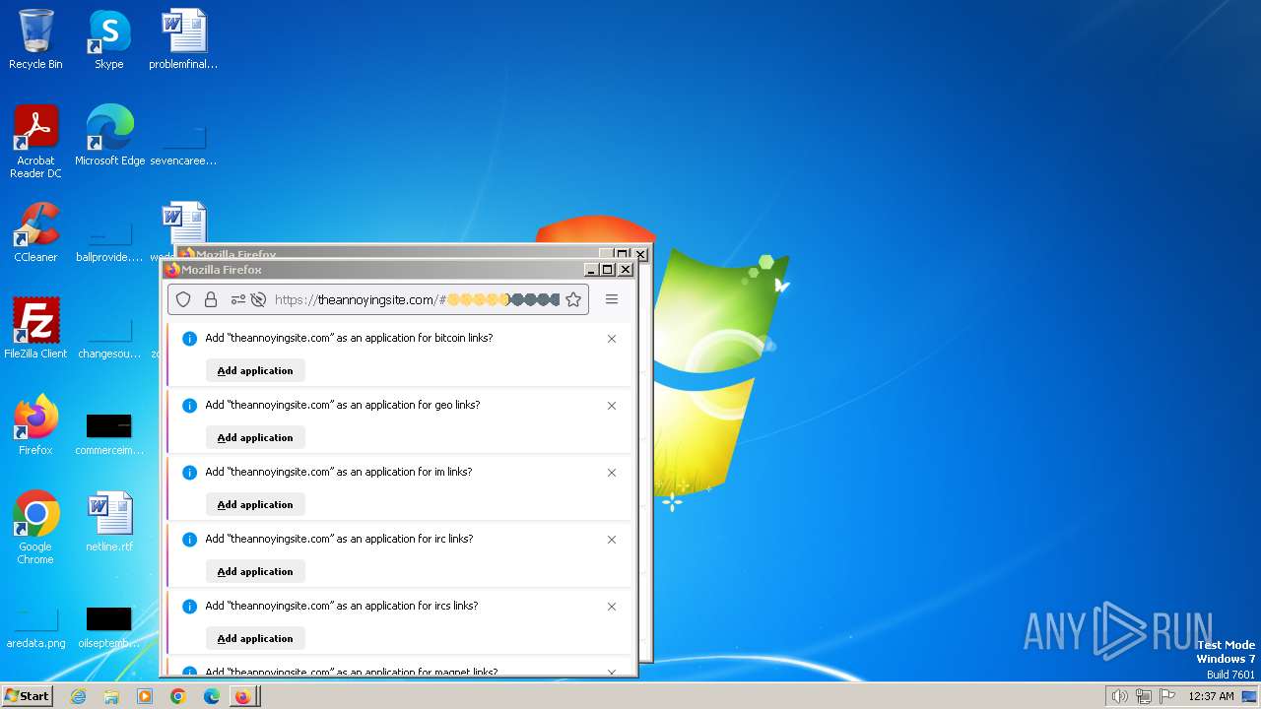Dismiss the bitcoin links notification
The image size is (1261, 709).
coord(612,339)
